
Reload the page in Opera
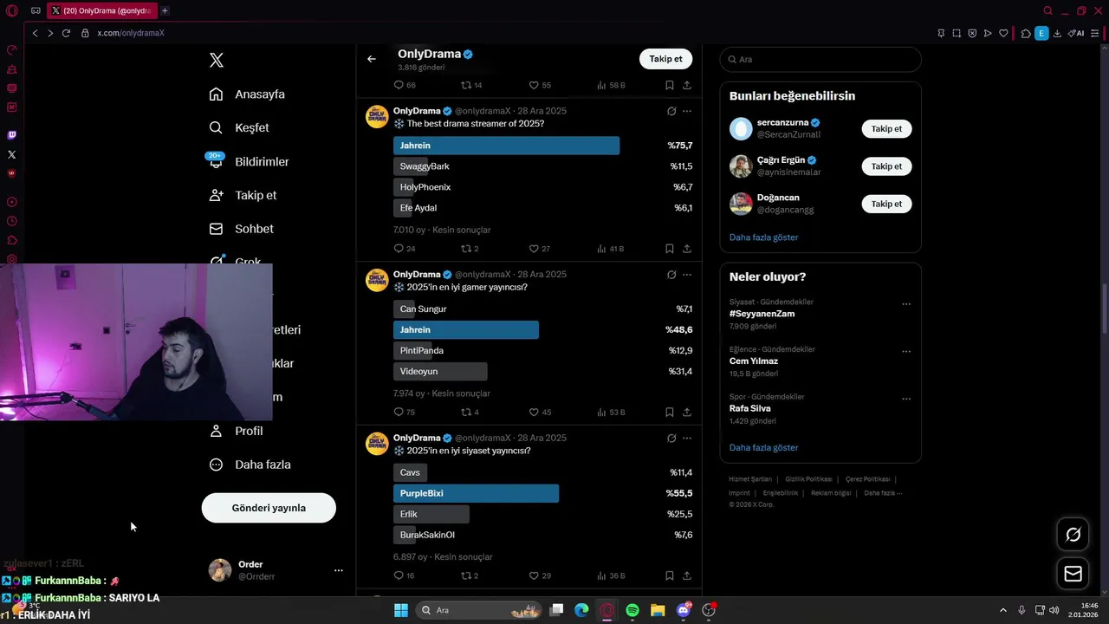click(66, 33)
